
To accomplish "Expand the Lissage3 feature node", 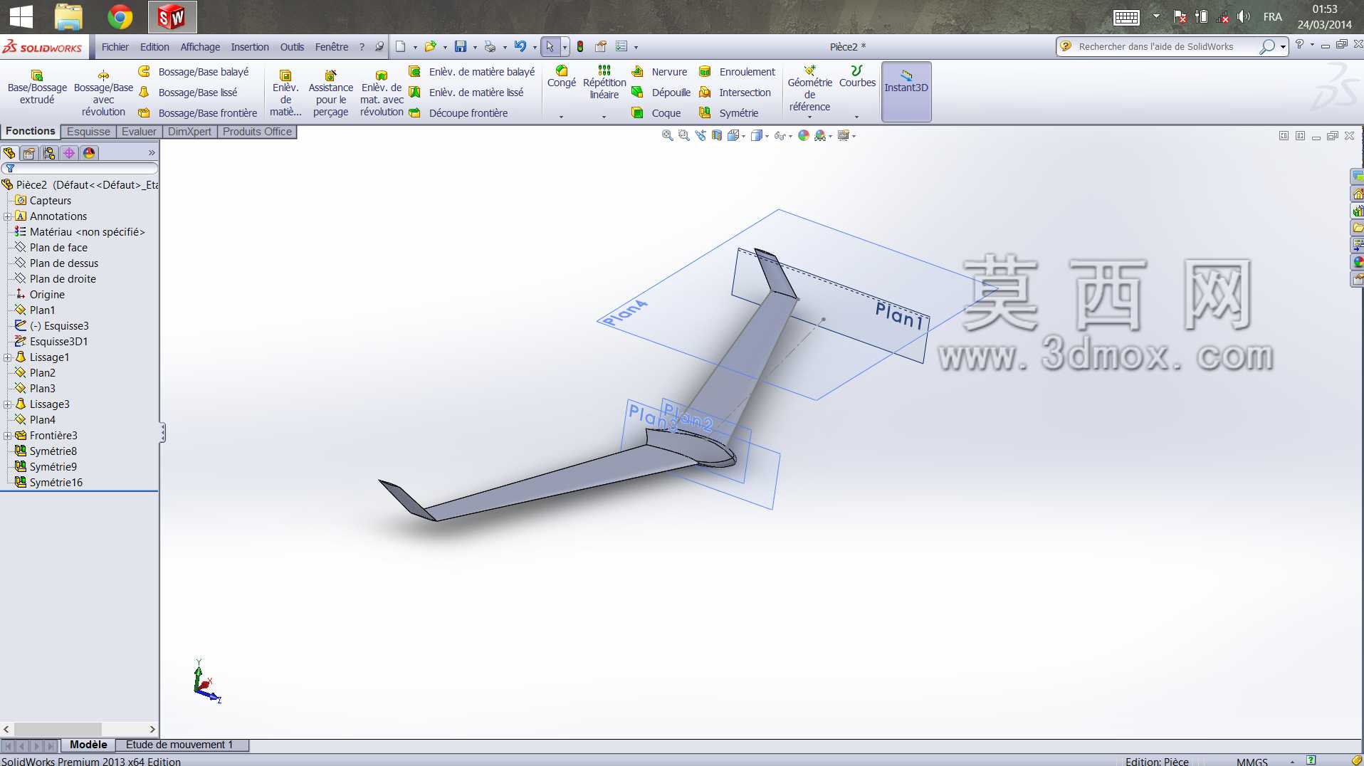I will click(7, 404).
